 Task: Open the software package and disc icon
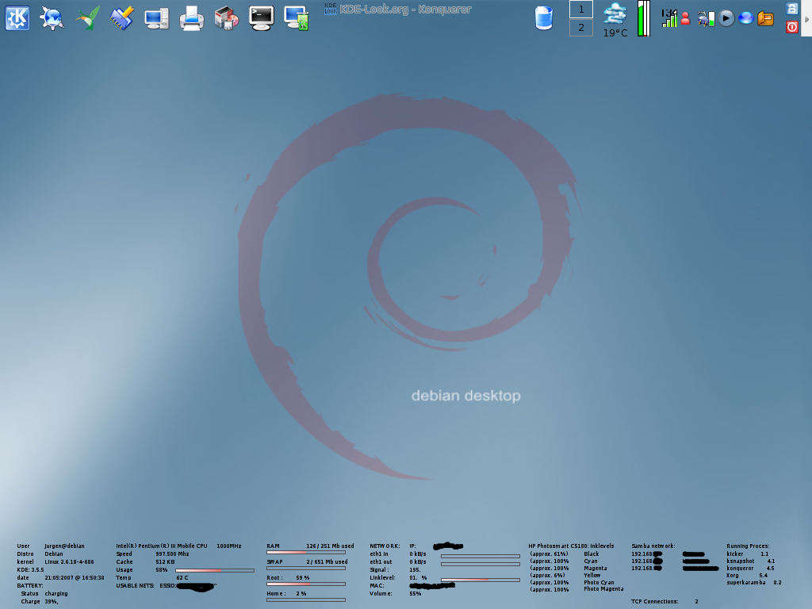coord(226,18)
